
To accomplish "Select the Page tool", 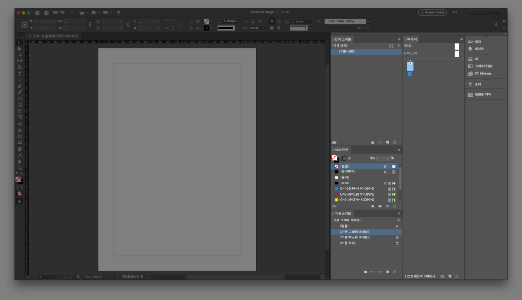I will tap(20, 55).
